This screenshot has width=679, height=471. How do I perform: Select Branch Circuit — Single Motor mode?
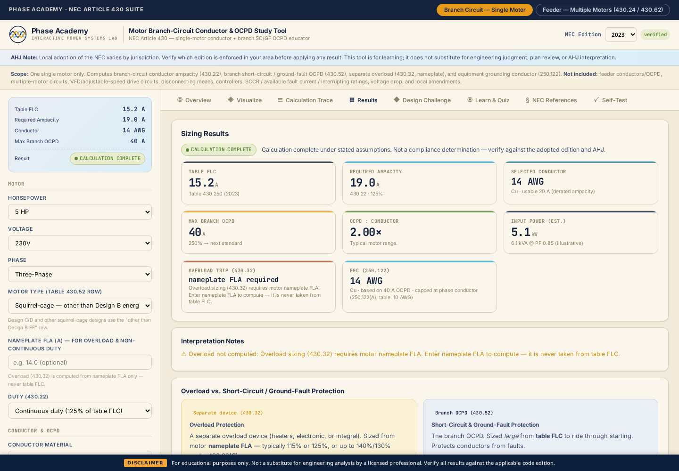[x=484, y=10]
